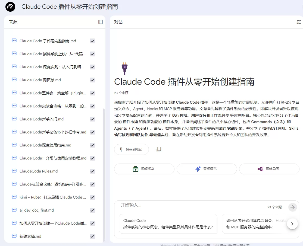The height and width of the screenshot is (246, 303).
Task: Open the Claude Code深度使用指南.md source entry
Action: pos(45,145)
